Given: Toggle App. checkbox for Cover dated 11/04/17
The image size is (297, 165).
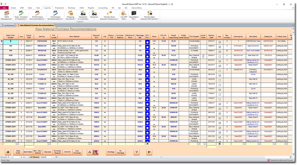Looking at the screenshot, I should 220,90.
